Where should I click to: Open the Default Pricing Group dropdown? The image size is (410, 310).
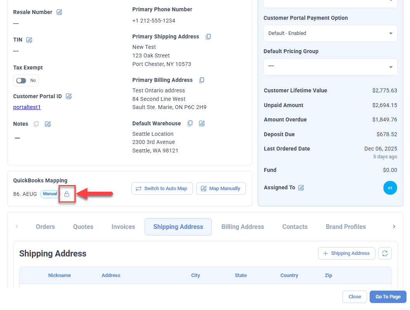(330, 67)
